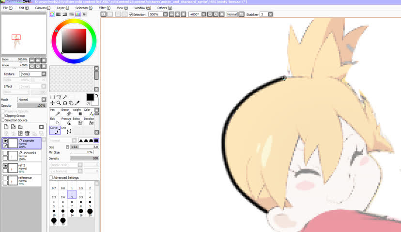Open the Texture dropdown
401x232 pixels.
pos(32,74)
